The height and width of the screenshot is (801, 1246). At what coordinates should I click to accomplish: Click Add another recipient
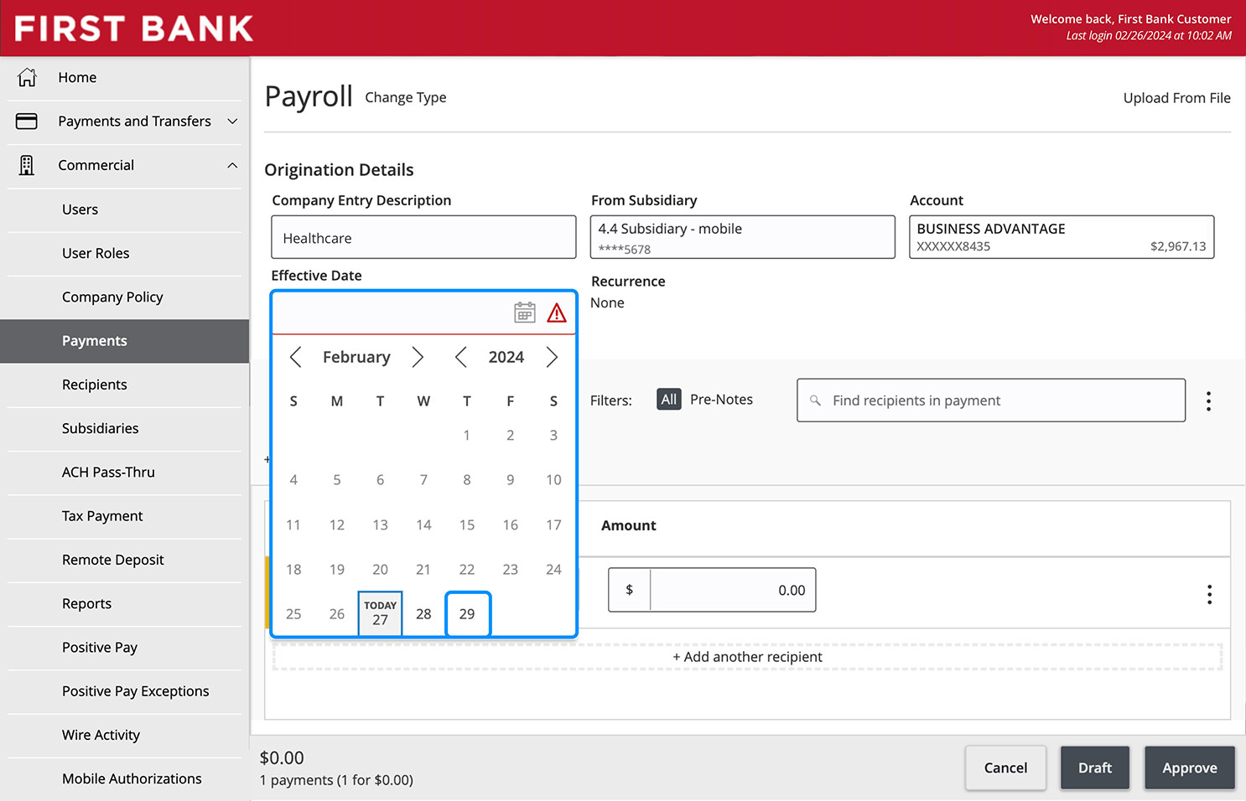pyautogui.click(x=747, y=657)
